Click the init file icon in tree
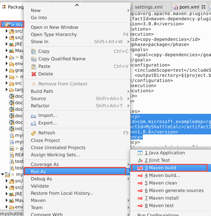Viewport: 211px width, 216px height. click(x=12, y=129)
